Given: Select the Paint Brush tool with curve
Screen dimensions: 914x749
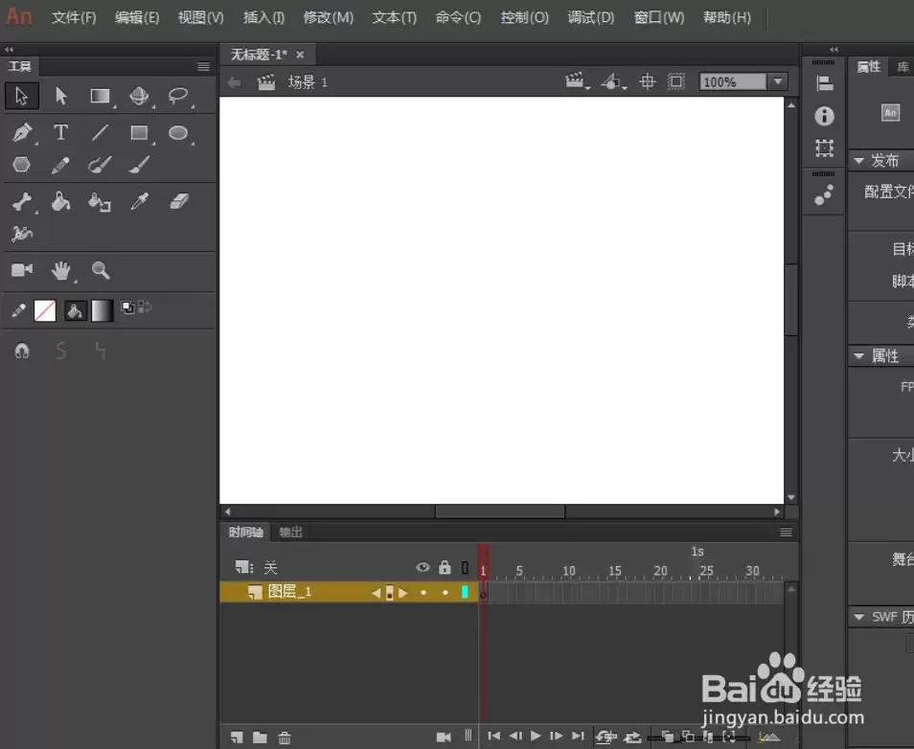Looking at the screenshot, I should (100, 165).
